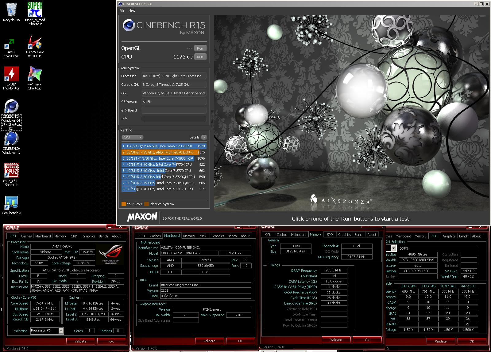Viewport: 491px width, 352px height.
Task: Click Validate in the SPD CPU-Z window
Action: pyautogui.click(x=441, y=341)
